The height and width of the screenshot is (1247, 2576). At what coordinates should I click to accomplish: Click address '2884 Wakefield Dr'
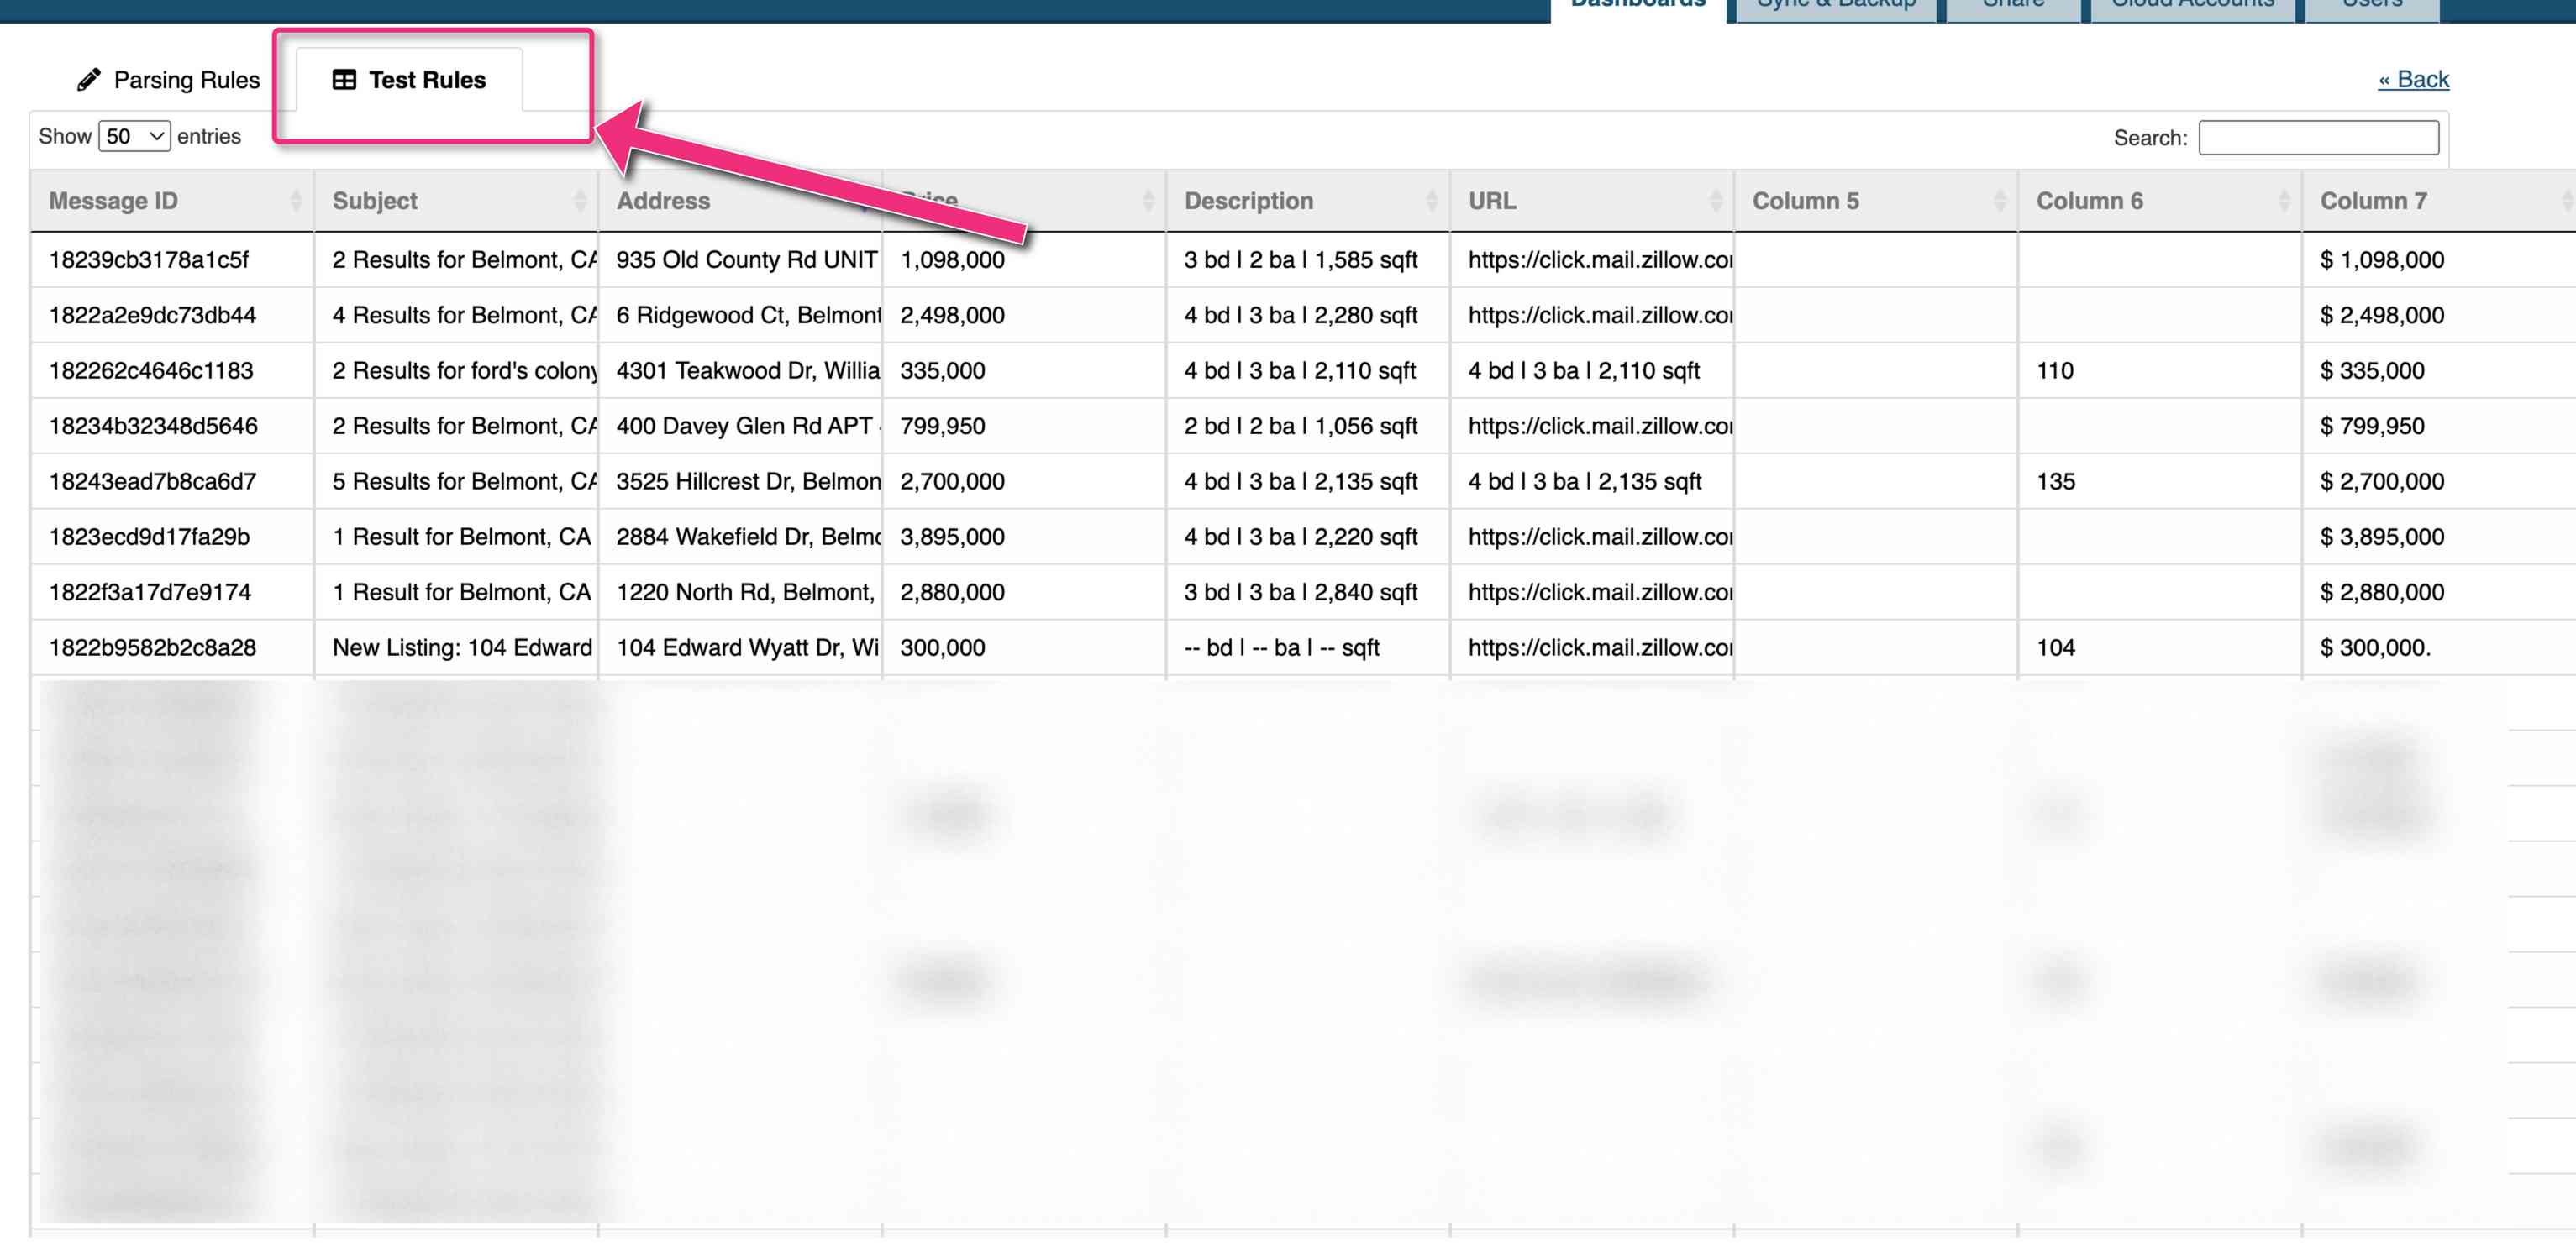pyautogui.click(x=748, y=537)
